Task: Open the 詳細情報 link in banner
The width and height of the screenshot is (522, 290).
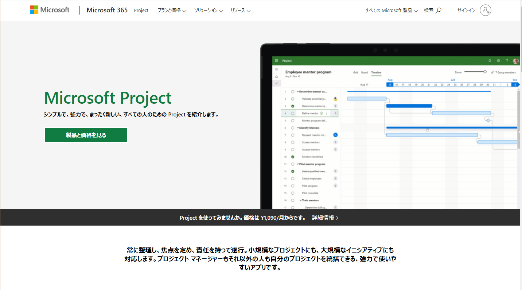Action: [x=325, y=218]
